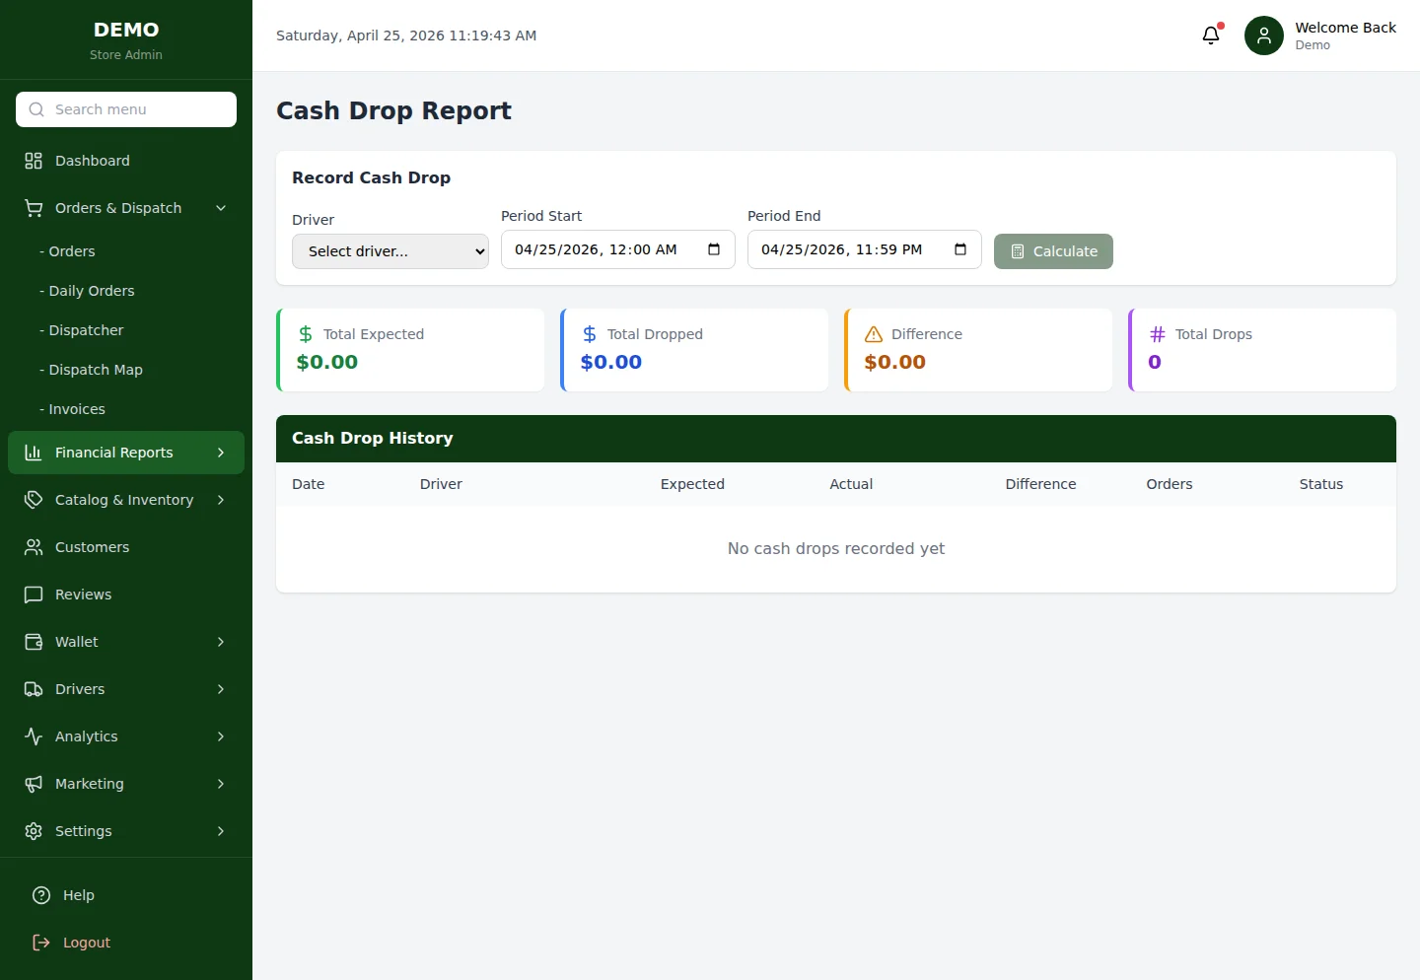Open Reviews via the speech bubble icon
This screenshot has width=1420, height=980.
[34, 595]
